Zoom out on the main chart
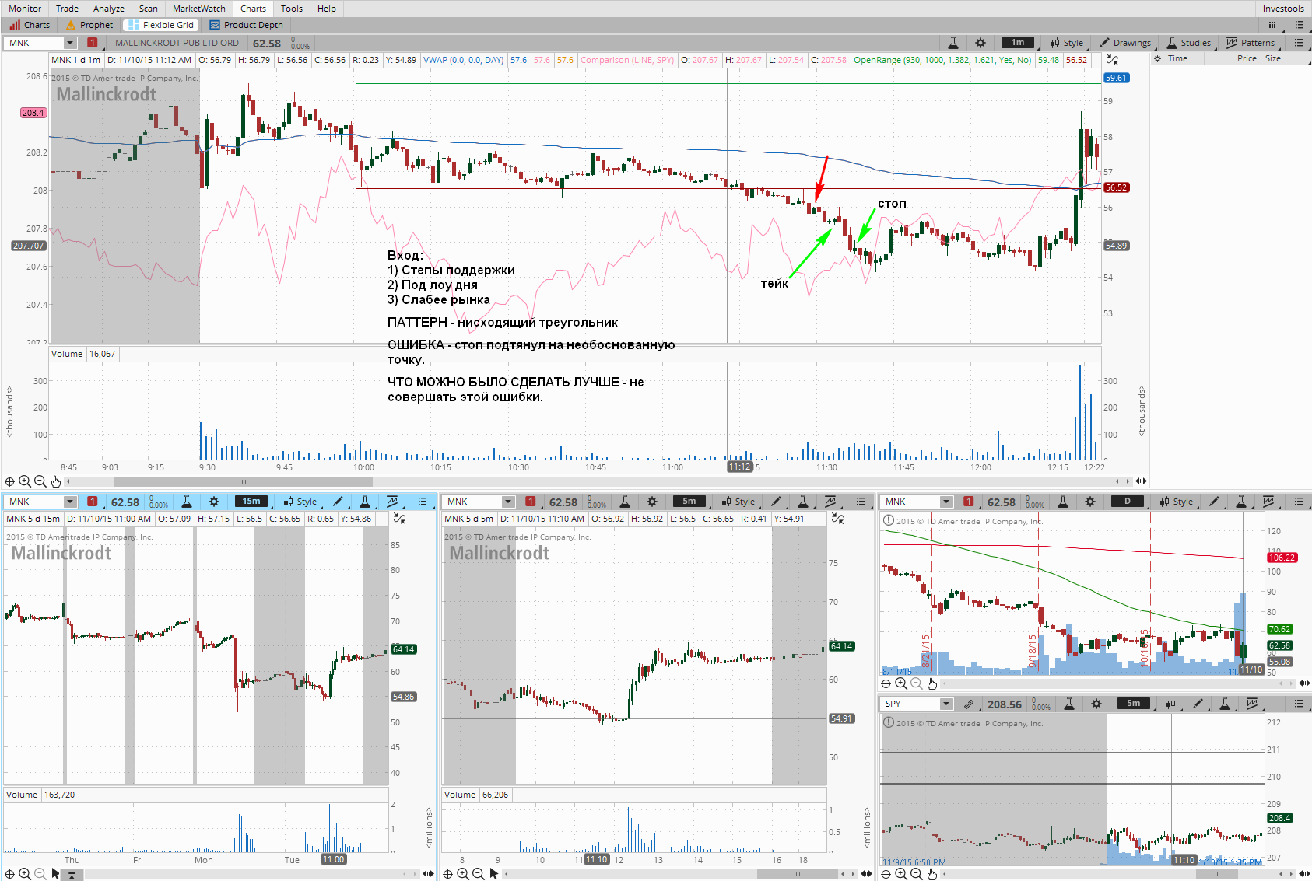 (40, 481)
